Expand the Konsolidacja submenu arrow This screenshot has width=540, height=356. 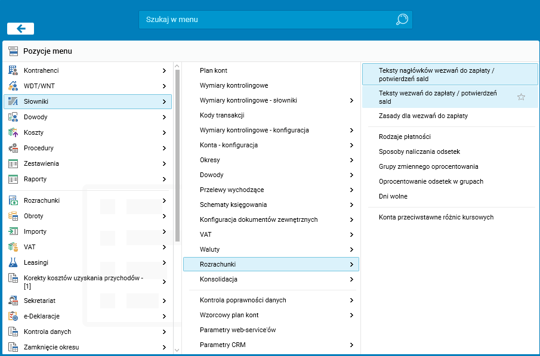[x=351, y=279]
